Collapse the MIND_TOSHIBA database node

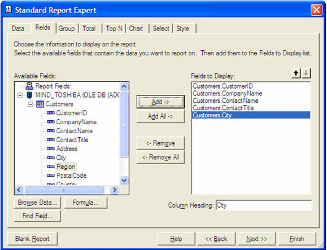20,95
